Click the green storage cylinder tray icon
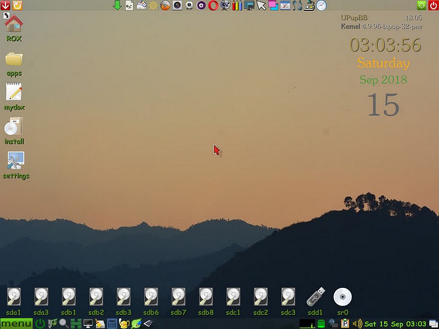Viewport: 439px width, 329px height. (321, 324)
